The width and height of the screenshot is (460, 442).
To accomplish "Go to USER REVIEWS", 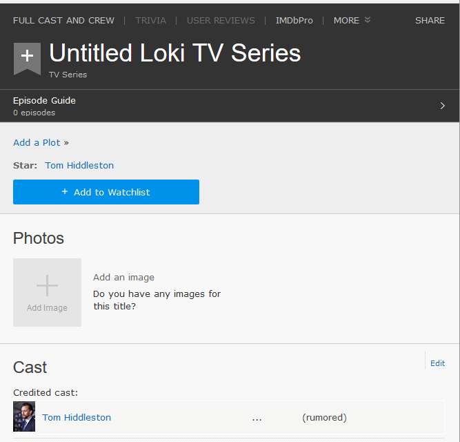I will pos(221,20).
